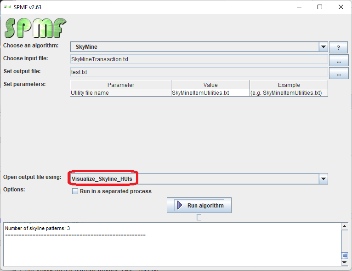Click the SPMF logo image

[x=35, y=28]
